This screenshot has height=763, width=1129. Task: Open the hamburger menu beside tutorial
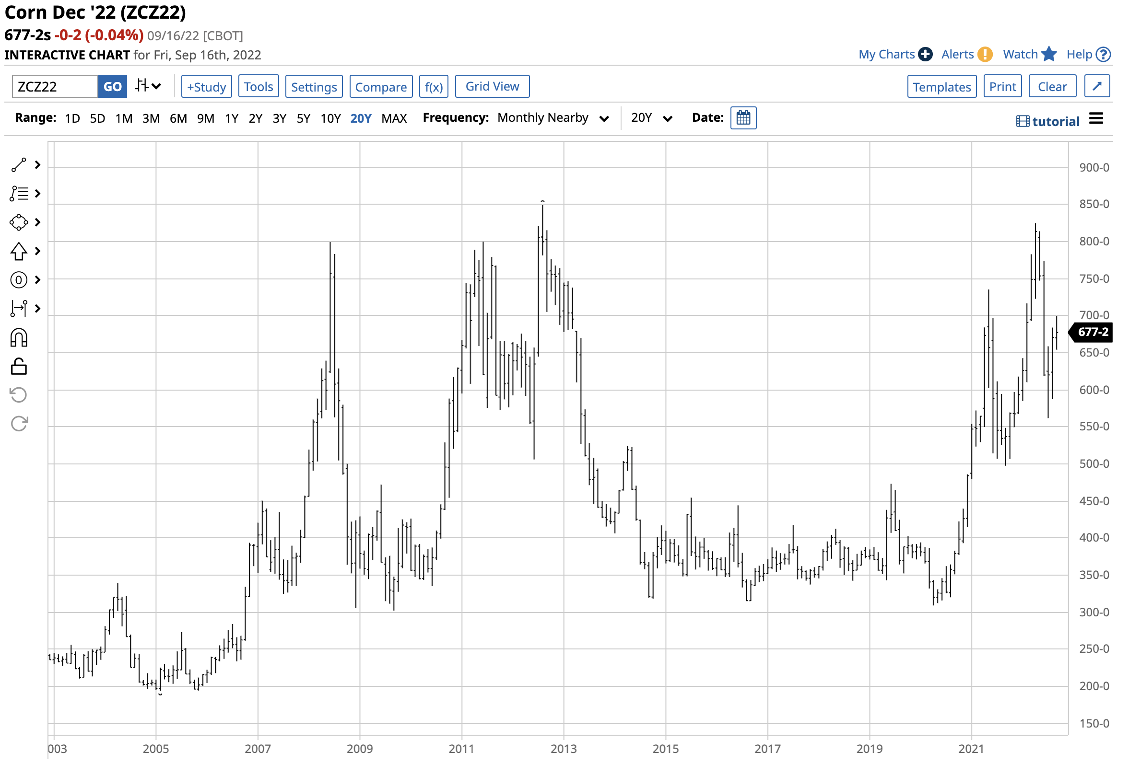1096,118
